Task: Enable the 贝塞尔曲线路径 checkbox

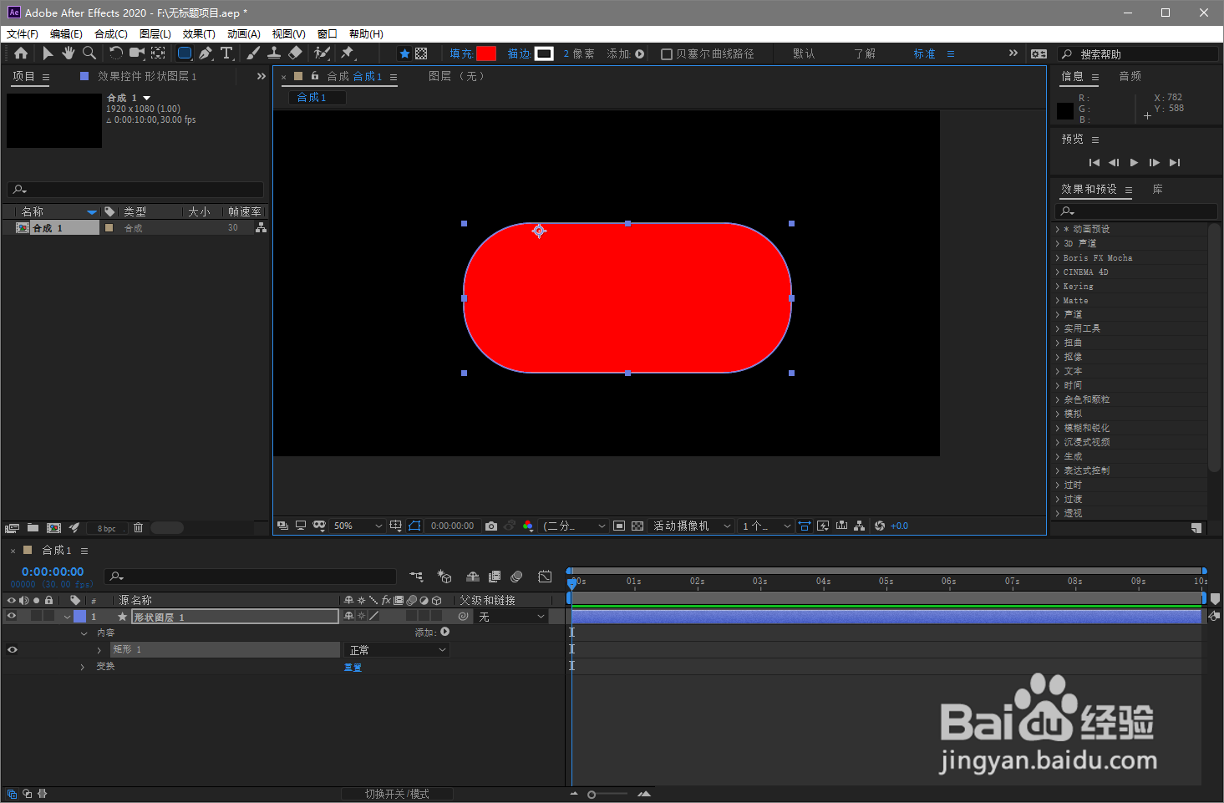Action: pyautogui.click(x=667, y=54)
